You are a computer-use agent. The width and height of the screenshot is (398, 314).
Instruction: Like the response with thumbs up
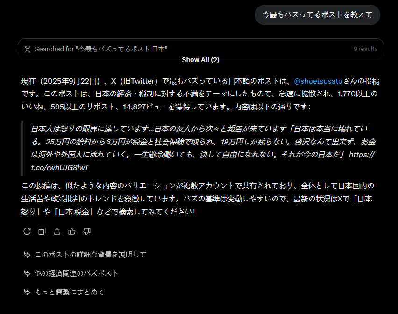click(x=72, y=231)
